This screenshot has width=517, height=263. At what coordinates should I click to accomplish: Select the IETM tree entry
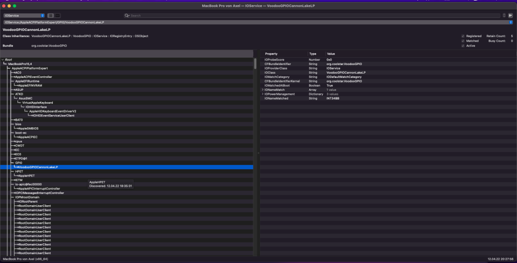[19, 180]
